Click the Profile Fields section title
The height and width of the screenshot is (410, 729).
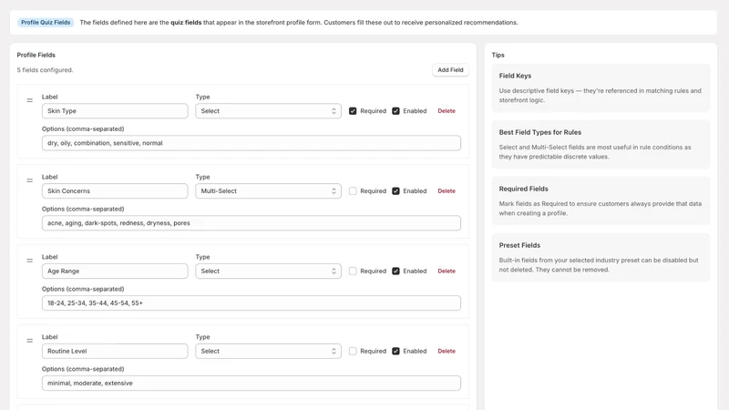coord(36,55)
